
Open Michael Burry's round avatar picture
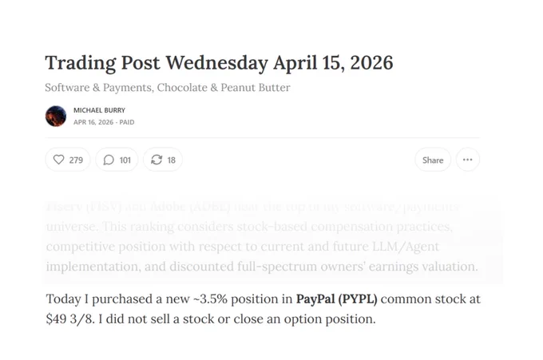tap(56, 116)
